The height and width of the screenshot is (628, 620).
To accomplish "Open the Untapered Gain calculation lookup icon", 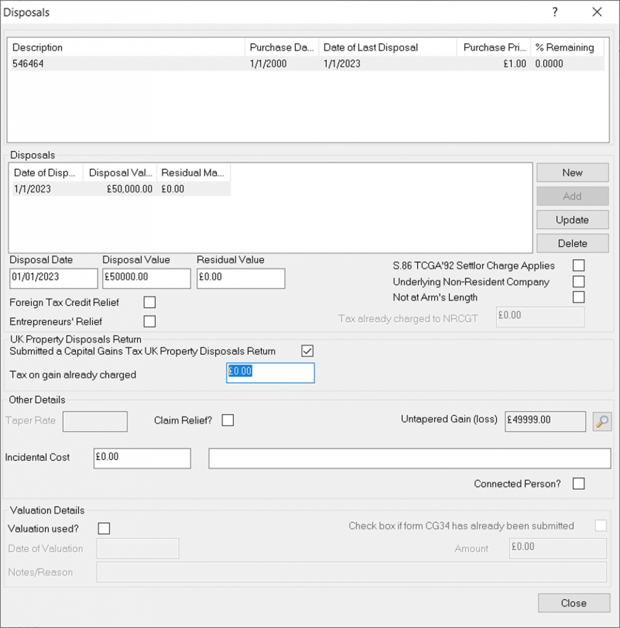I will tap(602, 421).
